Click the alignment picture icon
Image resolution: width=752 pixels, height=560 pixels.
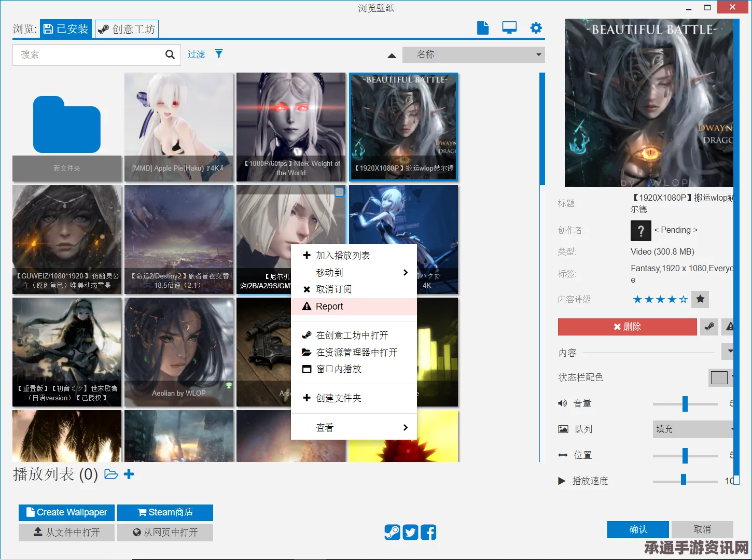[563, 429]
